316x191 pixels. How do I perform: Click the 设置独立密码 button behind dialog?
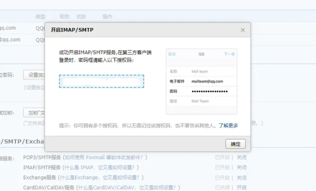pos(34,75)
